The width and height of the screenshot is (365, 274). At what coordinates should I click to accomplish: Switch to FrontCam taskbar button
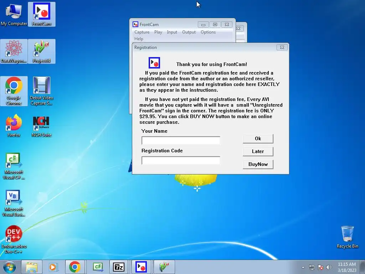coord(141,267)
